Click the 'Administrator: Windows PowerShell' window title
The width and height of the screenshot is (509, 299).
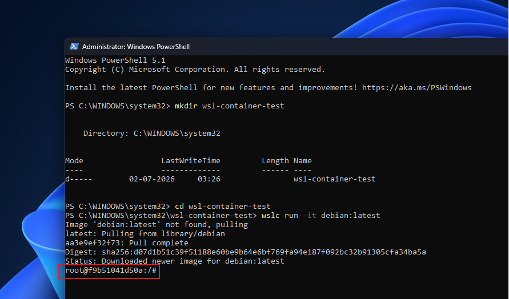click(x=136, y=47)
